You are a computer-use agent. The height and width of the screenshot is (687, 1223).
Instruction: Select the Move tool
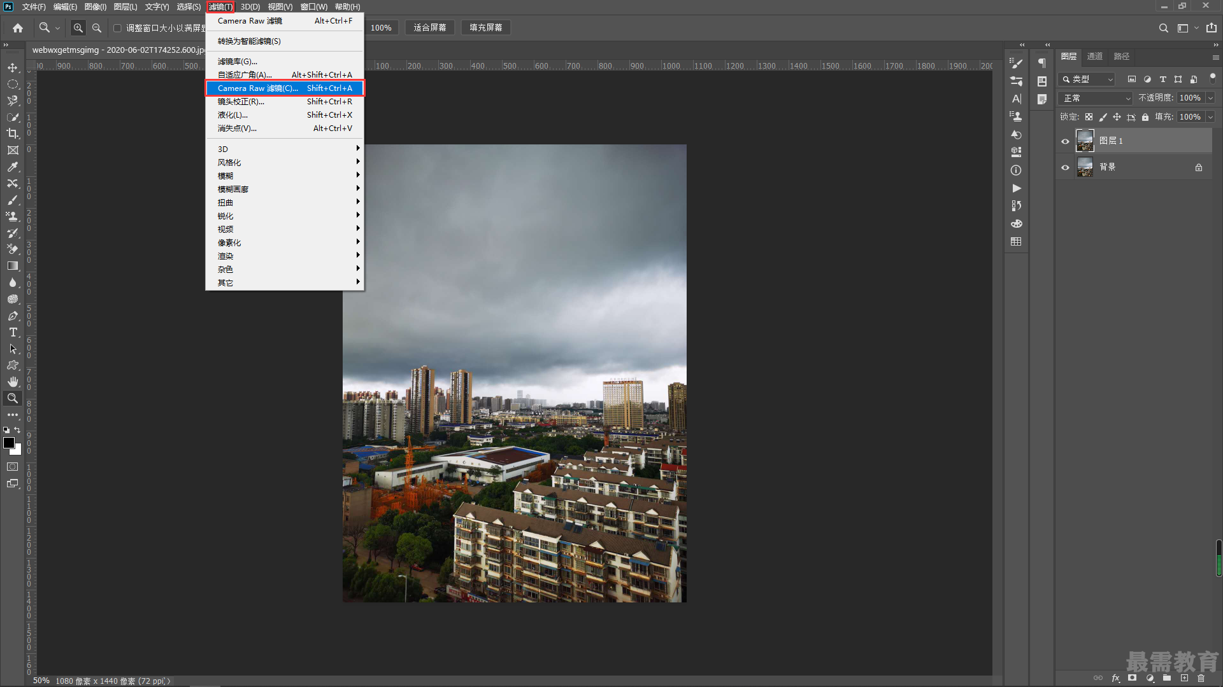tap(13, 67)
